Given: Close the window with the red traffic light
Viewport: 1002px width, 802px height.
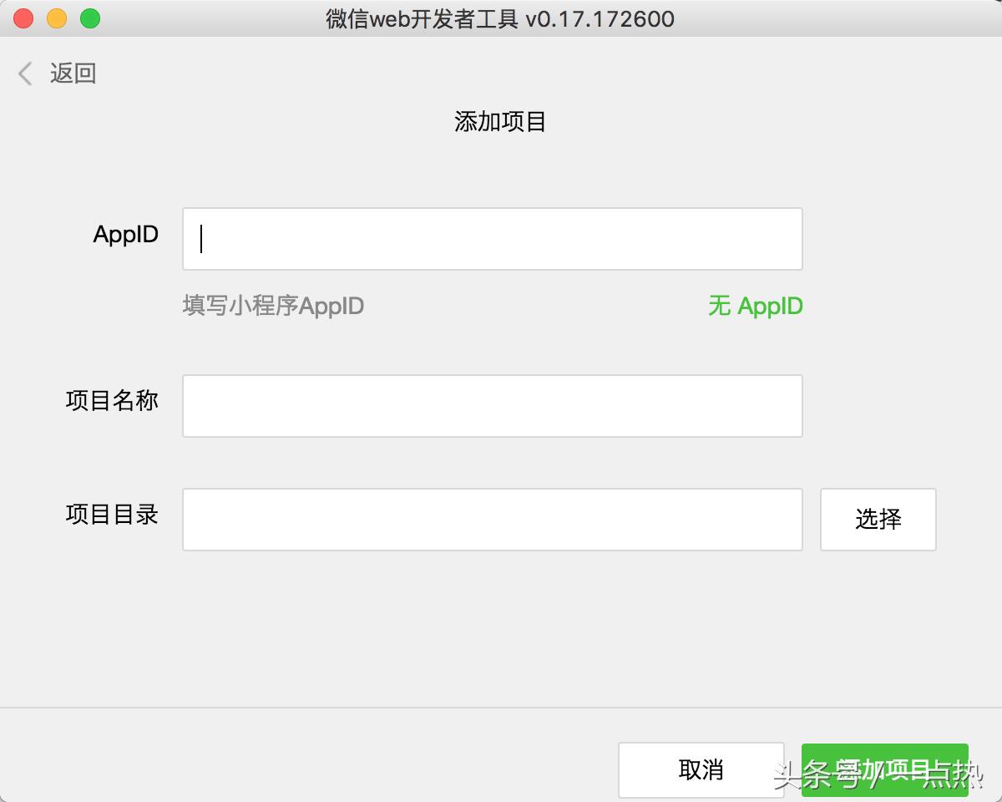Looking at the screenshot, I should coord(22,18).
